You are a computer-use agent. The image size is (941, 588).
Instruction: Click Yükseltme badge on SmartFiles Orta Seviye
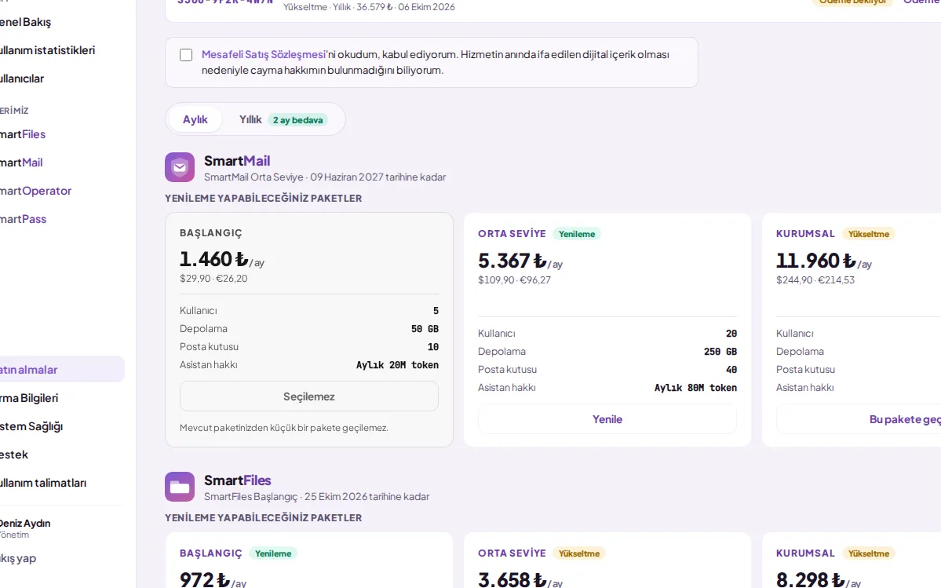pos(579,553)
